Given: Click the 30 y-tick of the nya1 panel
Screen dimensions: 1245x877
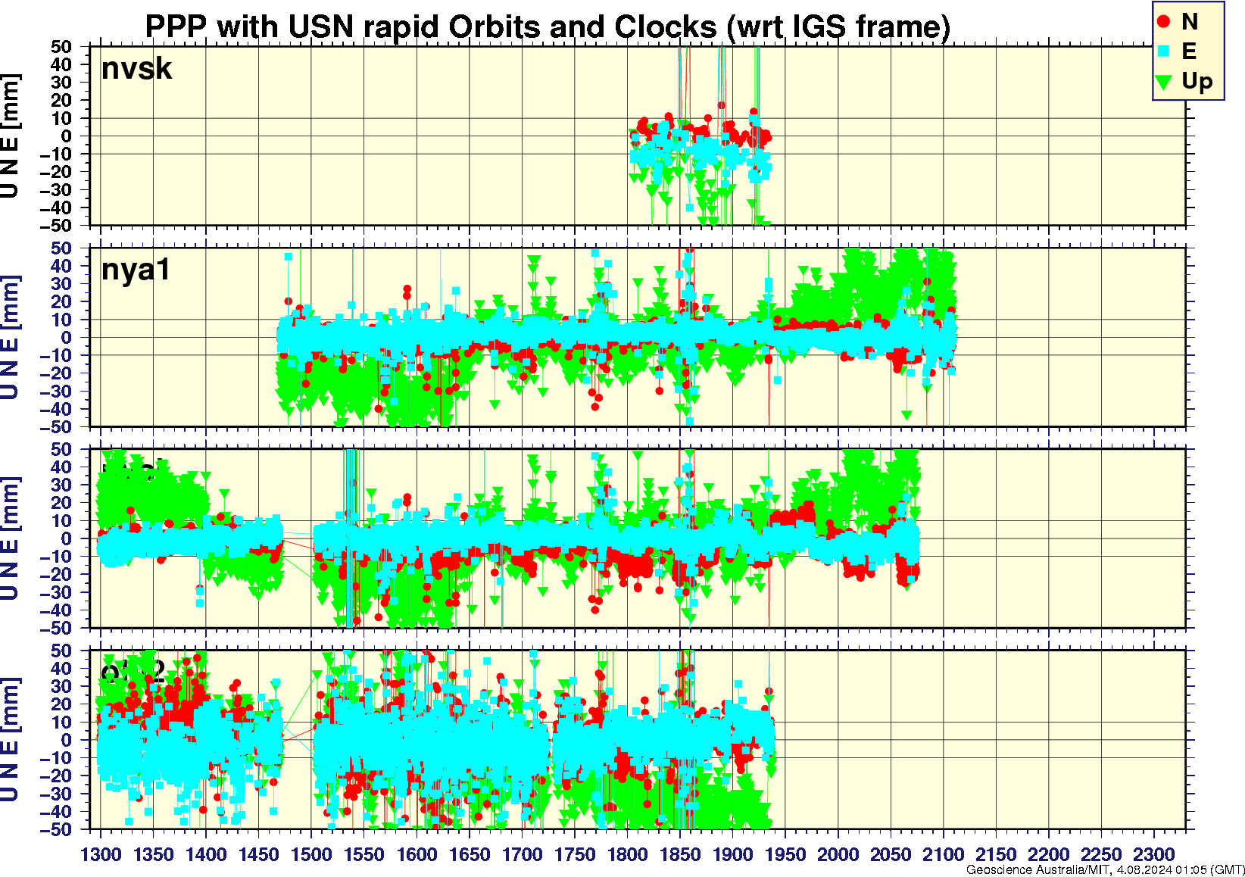Looking at the screenshot, I should tap(62, 283).
